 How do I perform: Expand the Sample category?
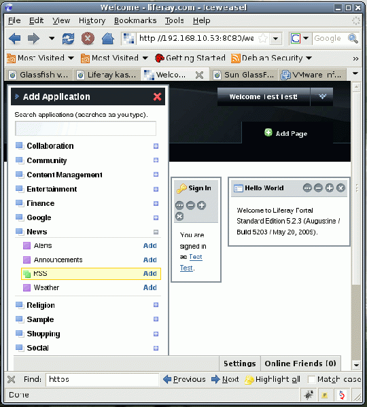coord(156,319)
